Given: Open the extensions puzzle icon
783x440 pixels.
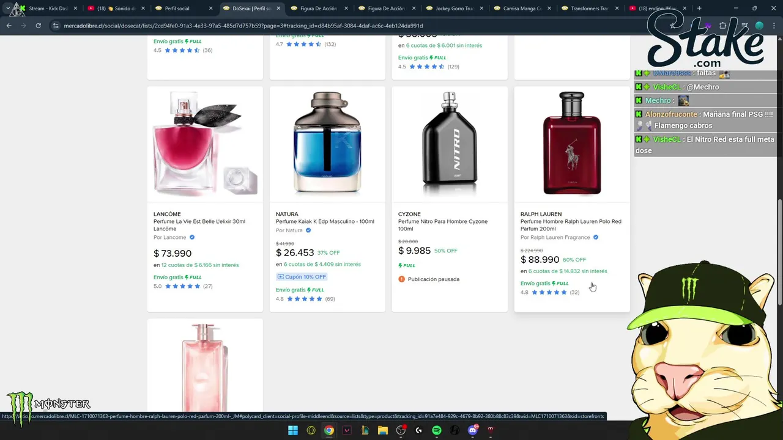Looking at the screenshot, I should coord(722,26).
